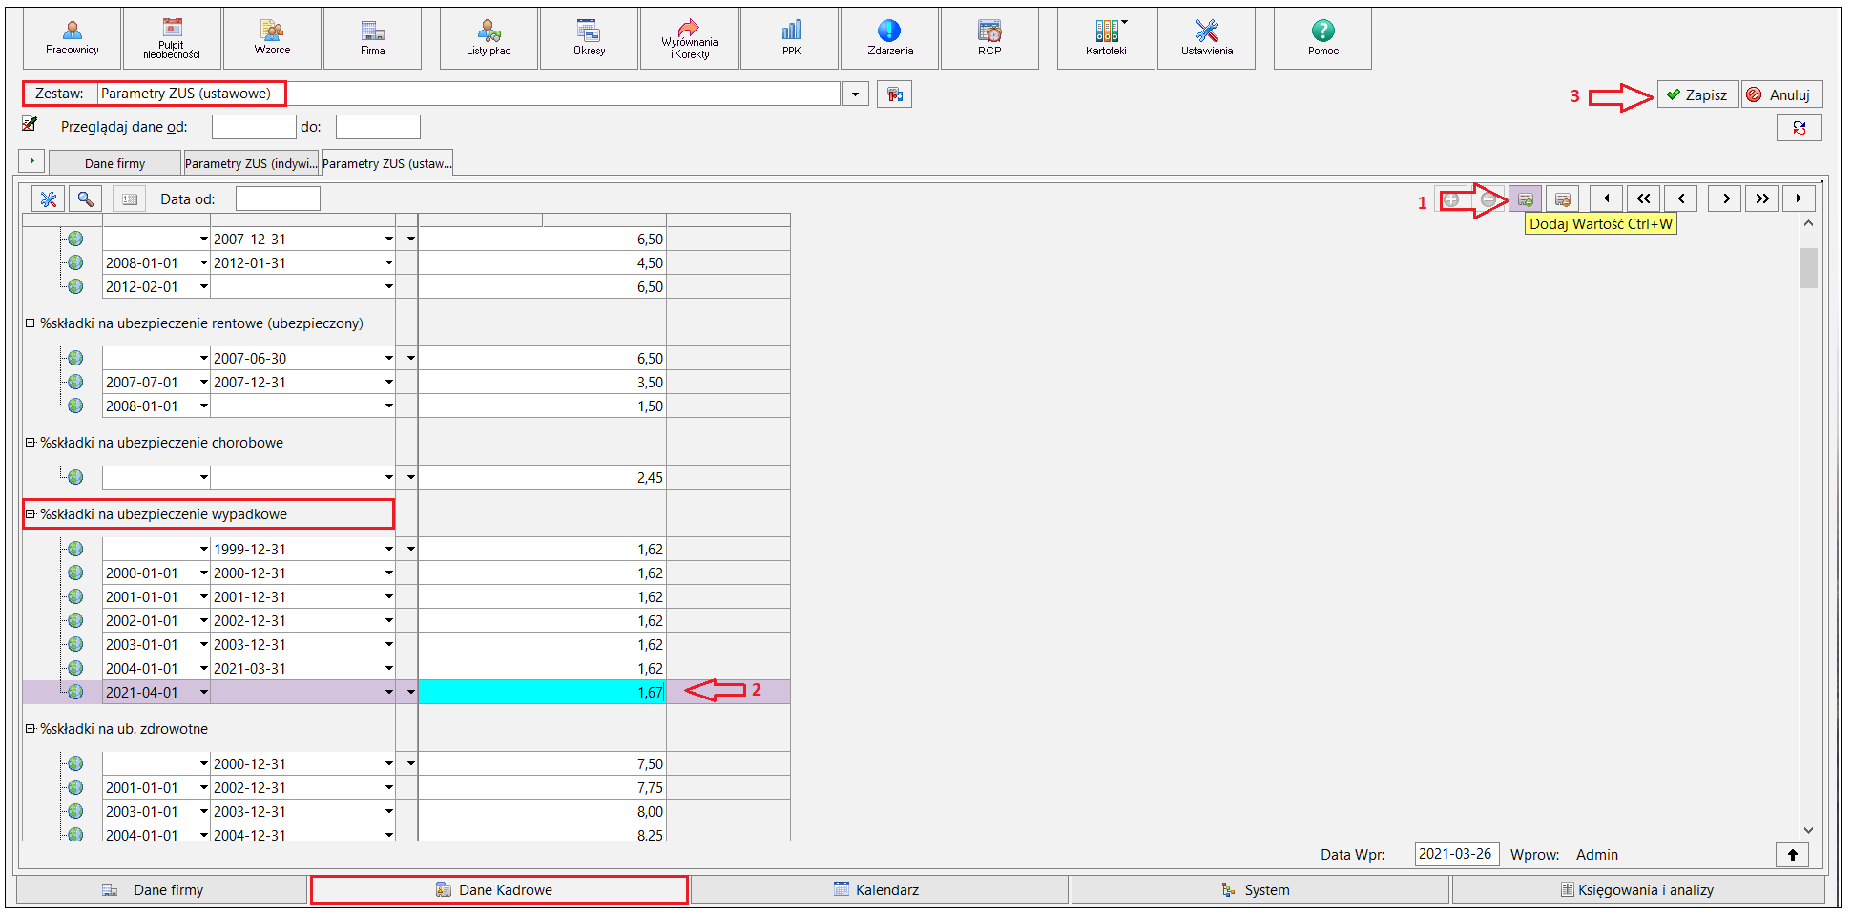Screen dimensions: 1852x917
Task: Open Listy płac icon
Action: point(489,38)
